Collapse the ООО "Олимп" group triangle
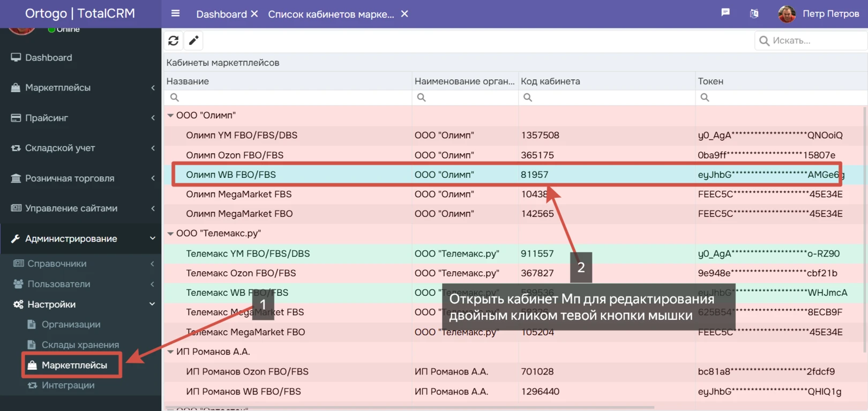The image size is (868, 411). 170,115
